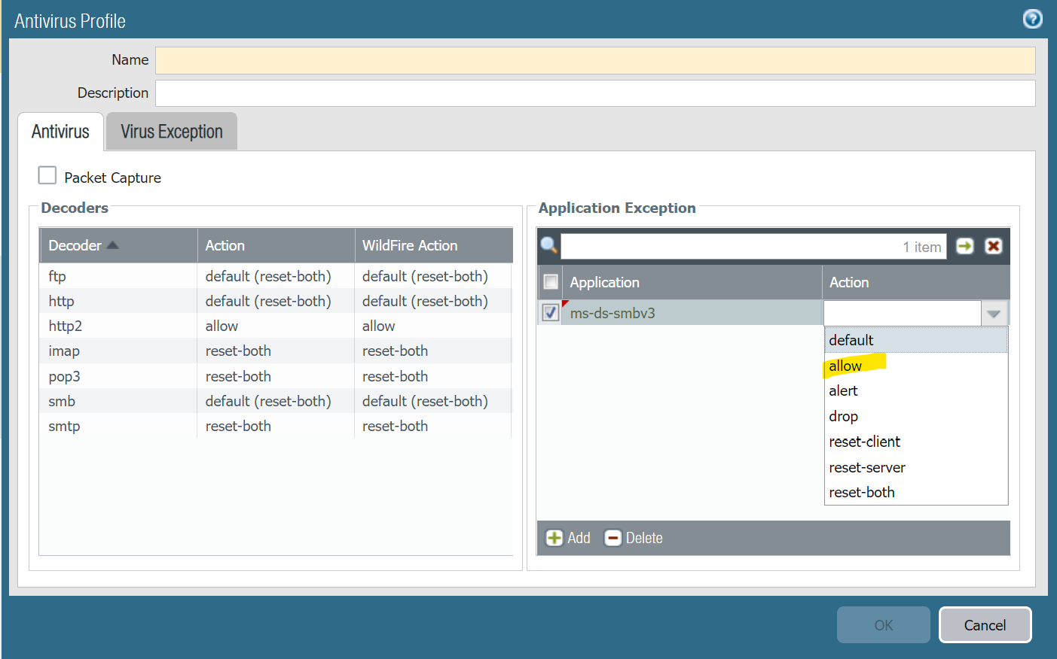Screen dimensions: 1057x659
Task: Click the WildFire Action column header
Action: click(x=433, y=245)
